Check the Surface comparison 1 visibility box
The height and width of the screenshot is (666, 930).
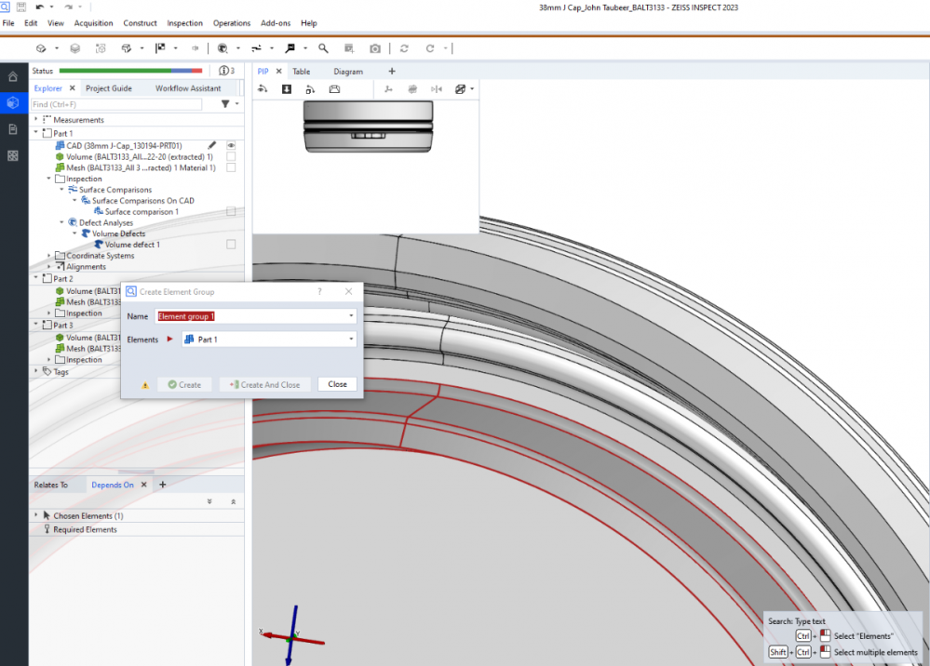(x=231, y=212)
